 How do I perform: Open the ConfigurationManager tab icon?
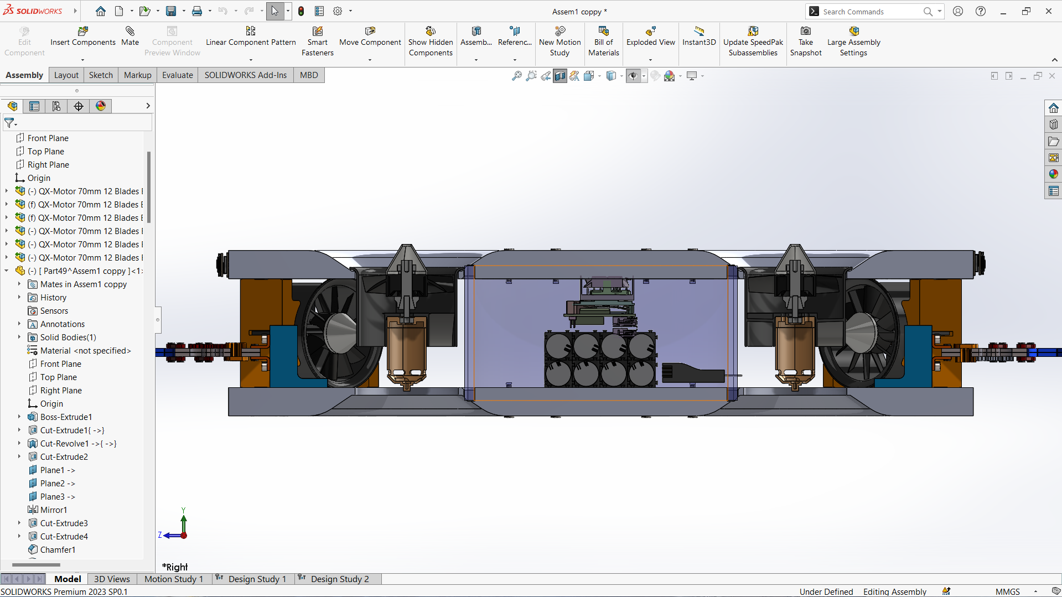click(x=56, y=106)
